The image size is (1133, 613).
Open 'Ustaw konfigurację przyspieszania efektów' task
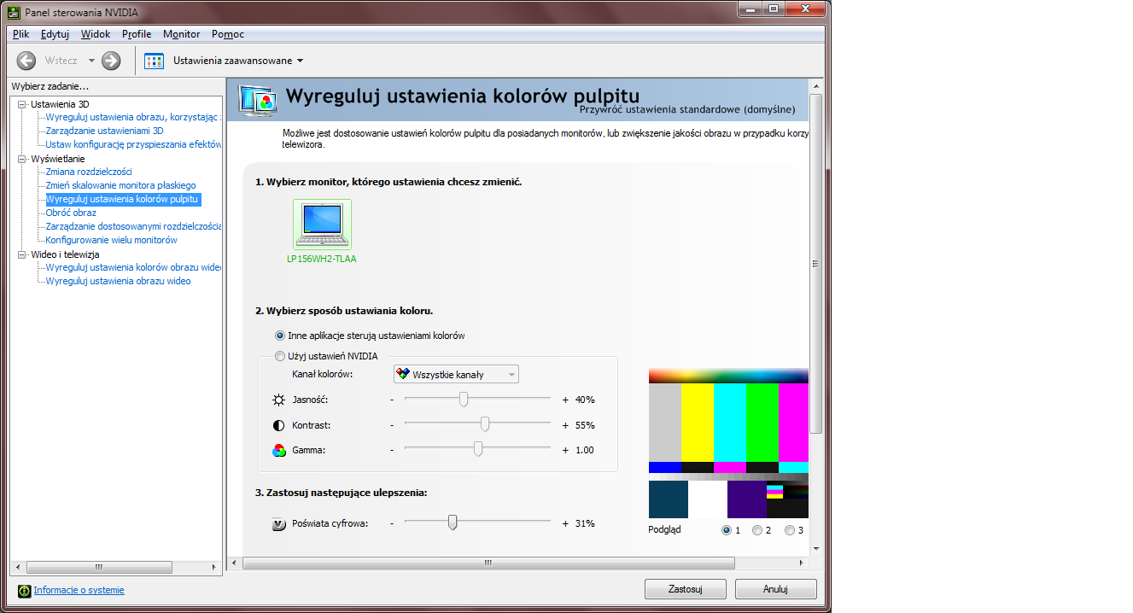tap(133, 144)
